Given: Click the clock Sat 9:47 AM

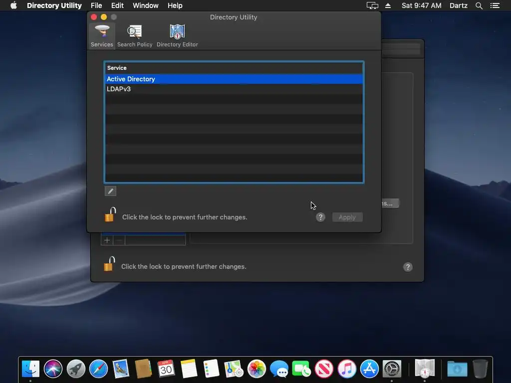Looking at the screenshot, I should 421,5.
